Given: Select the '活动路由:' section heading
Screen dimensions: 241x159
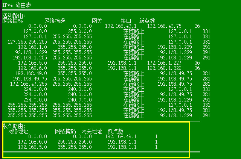Looking at the screenshot, I should click(14, 15).
